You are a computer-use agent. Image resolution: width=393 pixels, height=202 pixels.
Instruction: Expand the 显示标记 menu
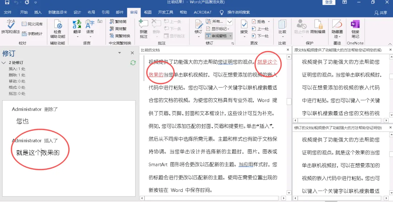tap(218, 29)
